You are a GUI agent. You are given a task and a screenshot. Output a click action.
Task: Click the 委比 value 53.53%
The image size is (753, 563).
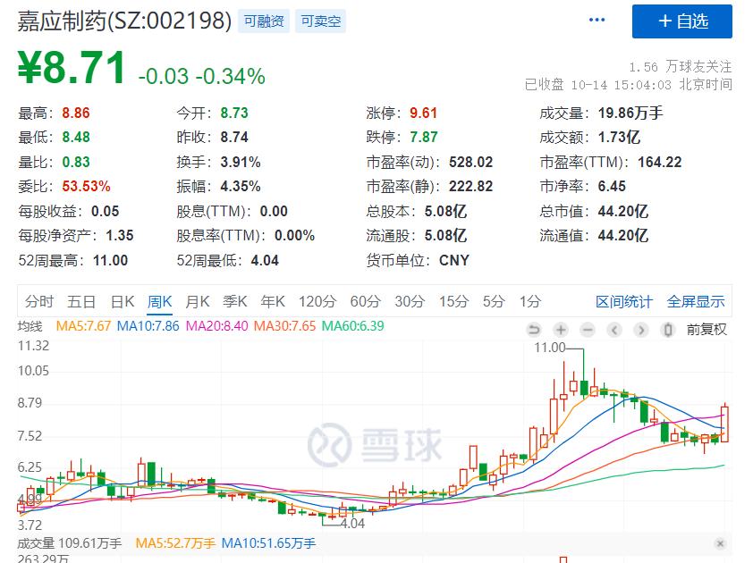[87, 186]
